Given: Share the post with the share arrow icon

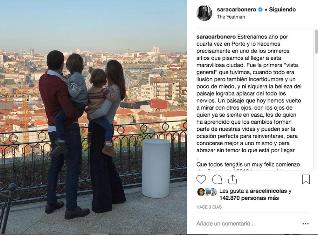Looking at the screenshot, I should [232, 179].
